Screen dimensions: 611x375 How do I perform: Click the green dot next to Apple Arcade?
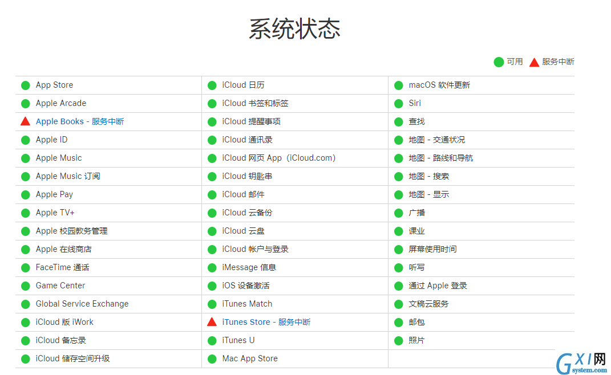25,104
